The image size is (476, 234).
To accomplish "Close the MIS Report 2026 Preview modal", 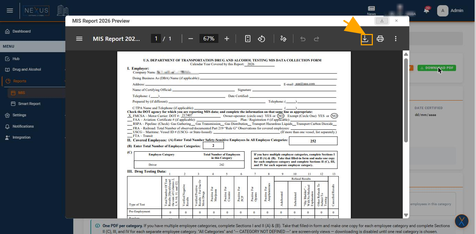I will click(x=397, y=21).
